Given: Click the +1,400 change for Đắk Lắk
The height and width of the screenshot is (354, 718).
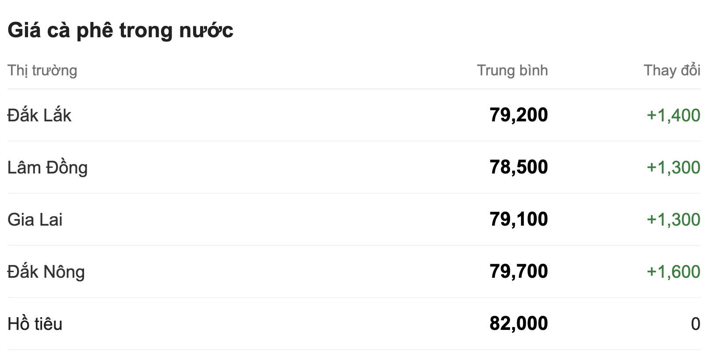Looking at the screenshot, I should pos(673,115).
